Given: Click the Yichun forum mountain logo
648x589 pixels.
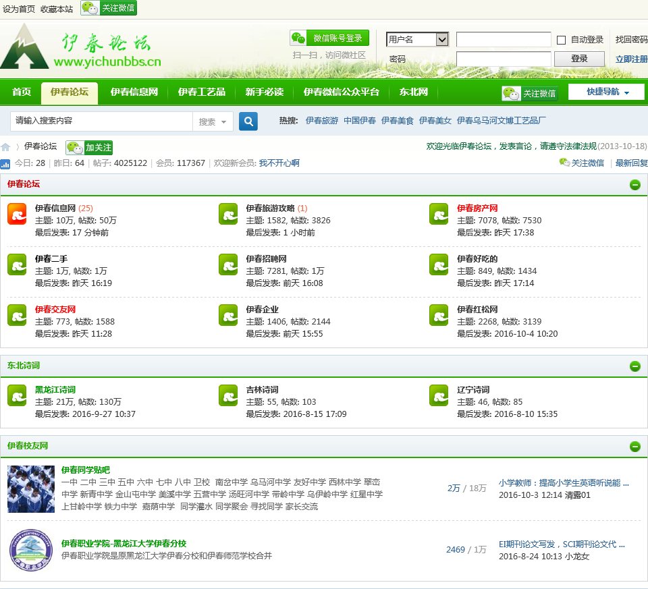Looking at the screenshot, I should point(24,47).
